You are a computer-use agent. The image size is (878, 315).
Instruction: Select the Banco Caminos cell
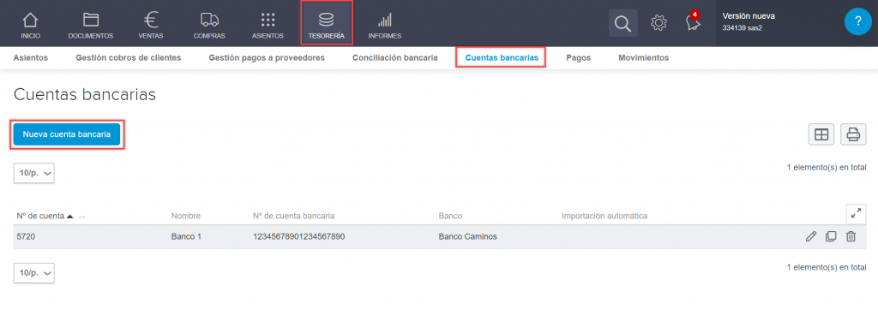tap(468, 237)
